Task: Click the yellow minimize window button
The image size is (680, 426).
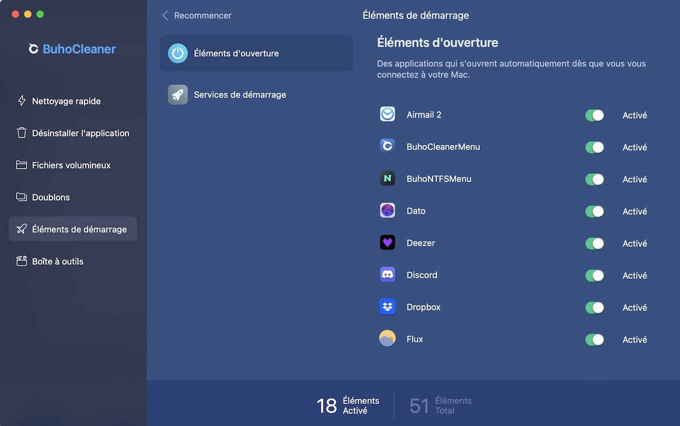Action: tap(28, 14)
